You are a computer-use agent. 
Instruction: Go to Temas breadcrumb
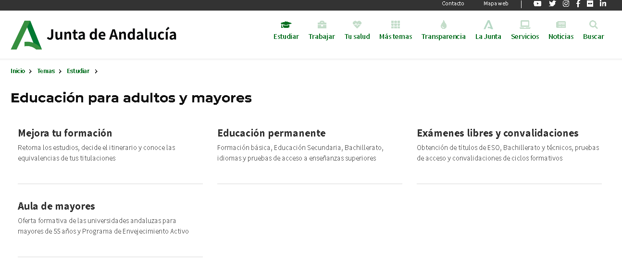(46, 71)
